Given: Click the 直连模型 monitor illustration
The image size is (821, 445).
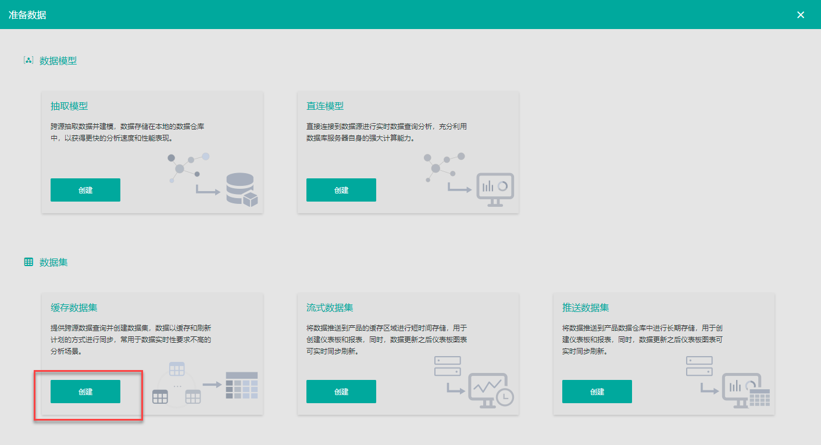Looking at the screenshot, I should [468, 179].
